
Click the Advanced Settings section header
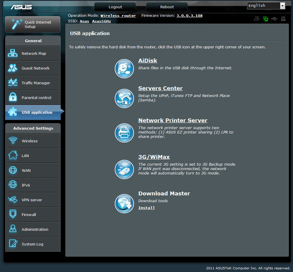tap(33, 128)
